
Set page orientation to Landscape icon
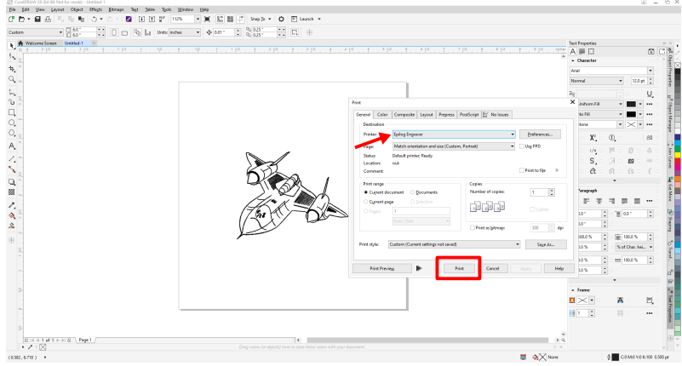pos(124,32)
